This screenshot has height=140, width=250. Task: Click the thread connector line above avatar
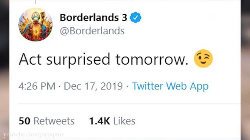click(36, 2)
